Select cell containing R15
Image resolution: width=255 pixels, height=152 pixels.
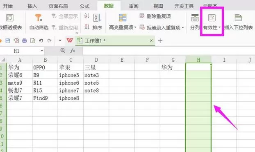point(45,90)
